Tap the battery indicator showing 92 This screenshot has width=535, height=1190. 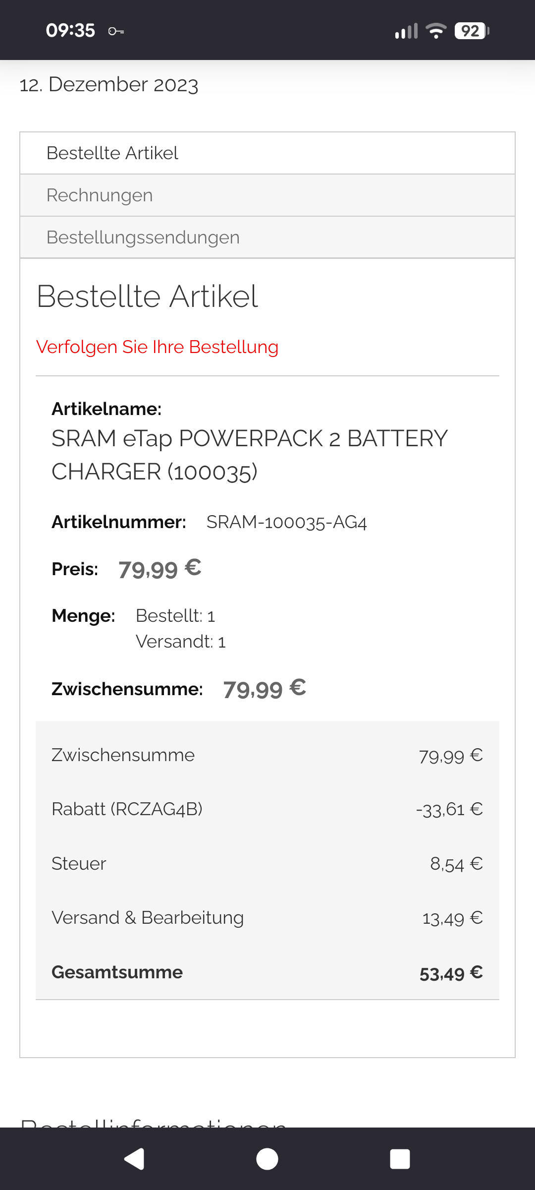pyautogui.click(x=471, y=31)
